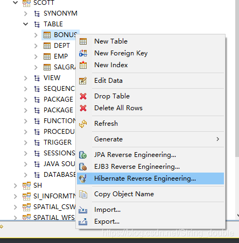Viewport: 239px width, 243px height.
Task: Choose New Foreign Key menu entry
Action: tap(150, 53)
